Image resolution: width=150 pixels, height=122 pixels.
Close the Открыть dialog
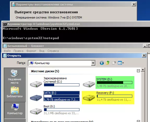point(144,56)
